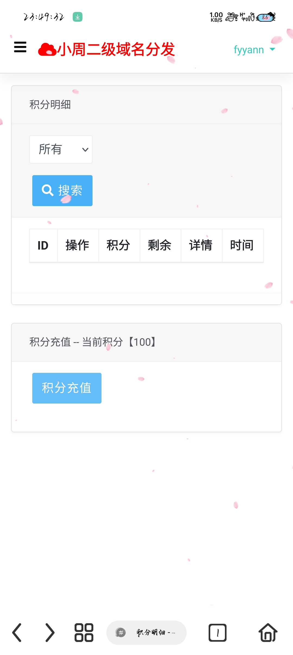Click the 详情 column header
Screen dimensions: 293x655
tap(201, 245)
